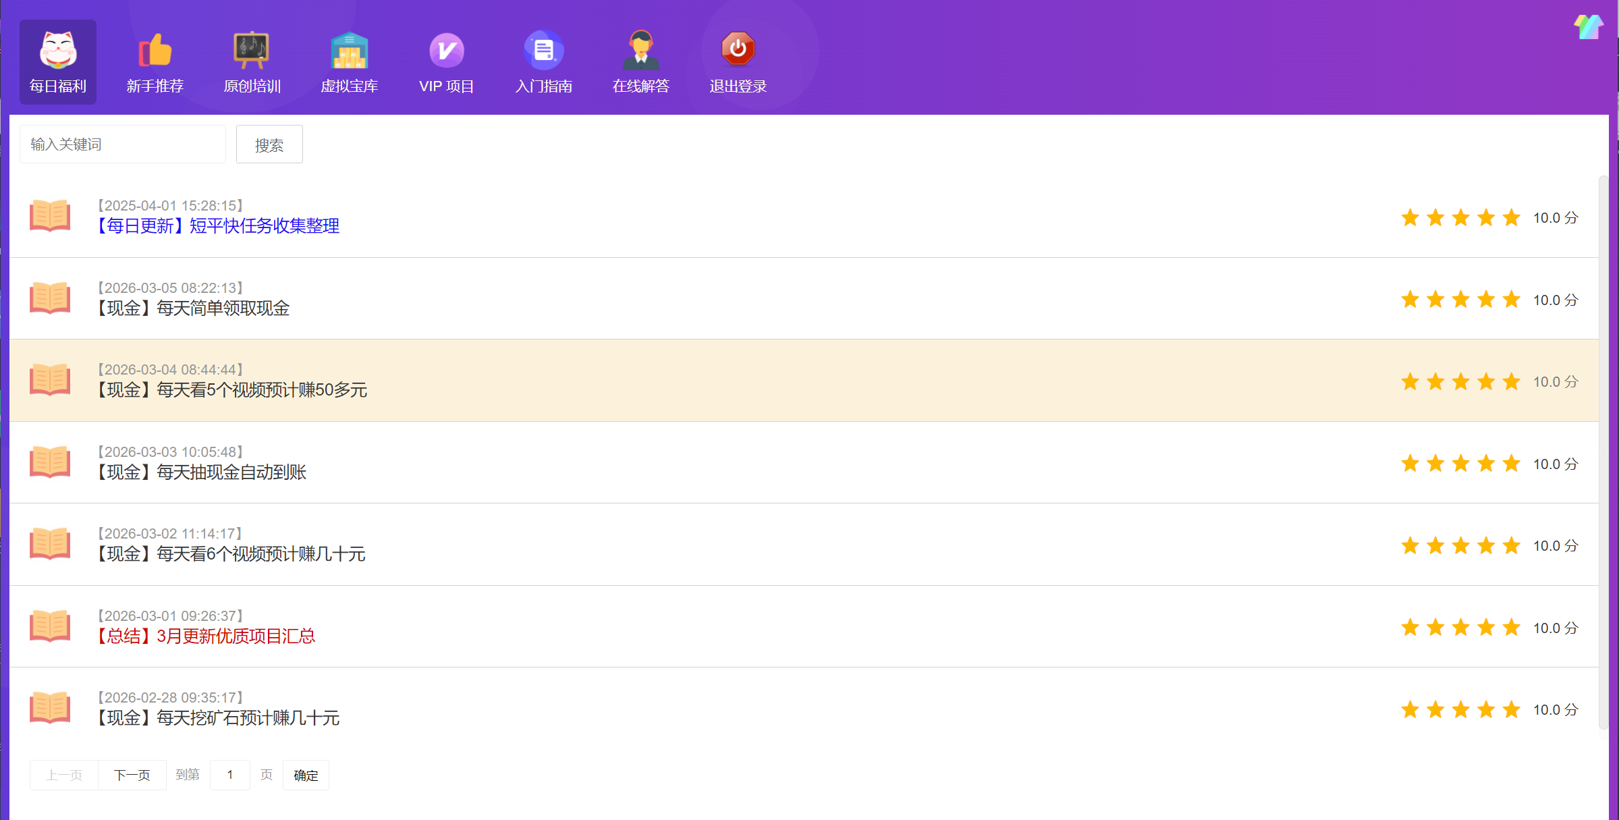This screenshot has height=820, width=1619.
Task: Open the 每日福利 lucky cat icon
Action: coord(58,51)
